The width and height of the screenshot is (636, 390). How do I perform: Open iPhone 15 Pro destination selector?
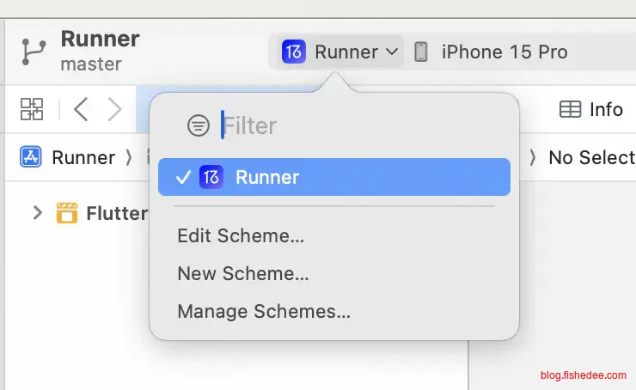click(x=504, y=52)
